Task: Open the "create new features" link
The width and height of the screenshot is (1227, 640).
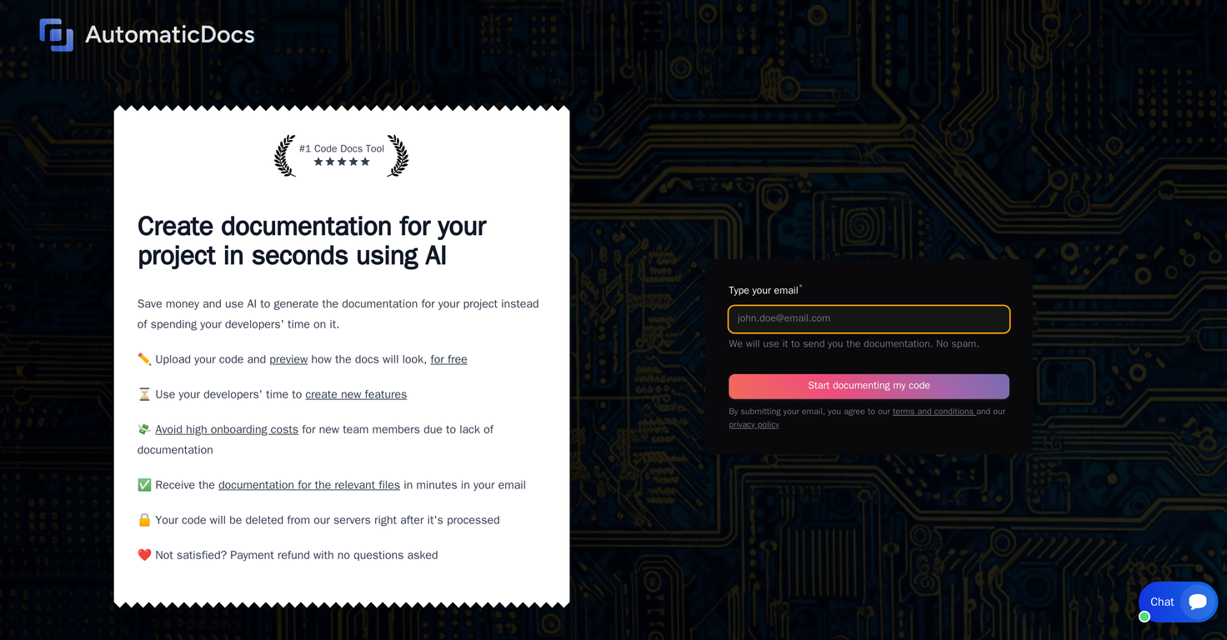Action: tap(356, 393)
